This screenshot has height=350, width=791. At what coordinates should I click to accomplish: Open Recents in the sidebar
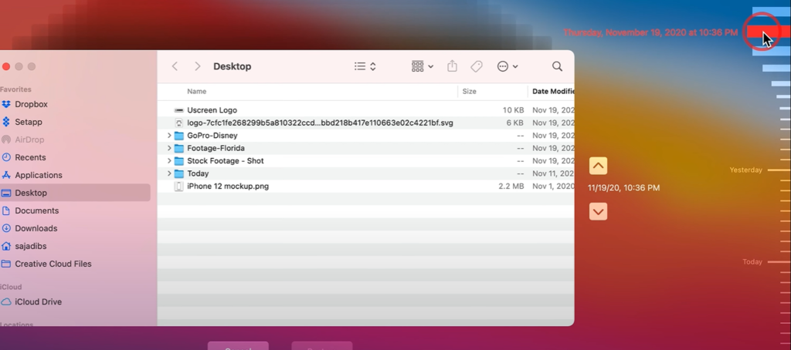coord(30,157)
